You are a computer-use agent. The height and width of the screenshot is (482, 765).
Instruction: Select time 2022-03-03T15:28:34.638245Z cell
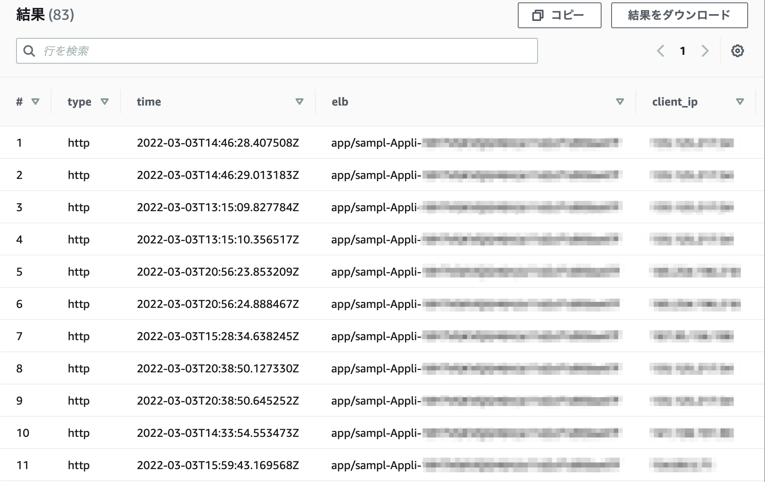coord(218,336)
